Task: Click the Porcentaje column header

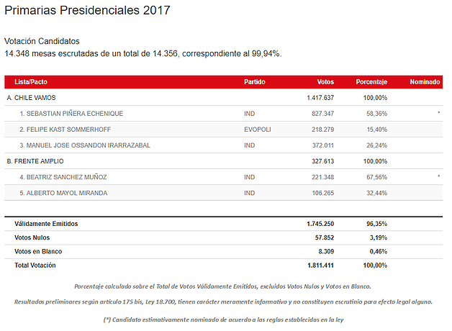Action: (x=371, y=82)
